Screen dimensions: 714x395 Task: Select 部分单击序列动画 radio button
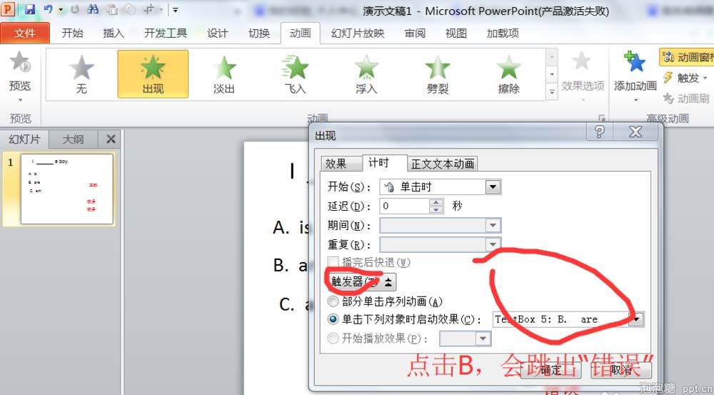[x=333, y=301]
